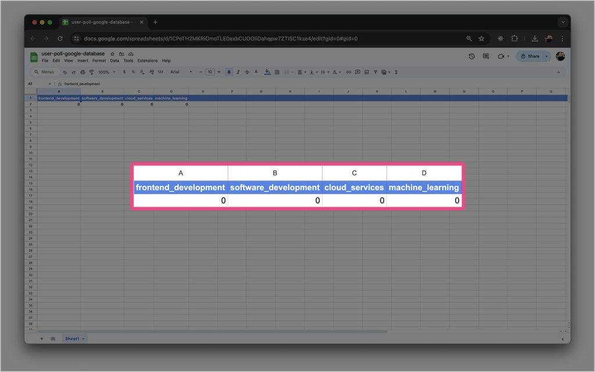Open the 123 more formats dropdown
The height and width of the screenshot is (372, 595).
click(x=160, y=72)
